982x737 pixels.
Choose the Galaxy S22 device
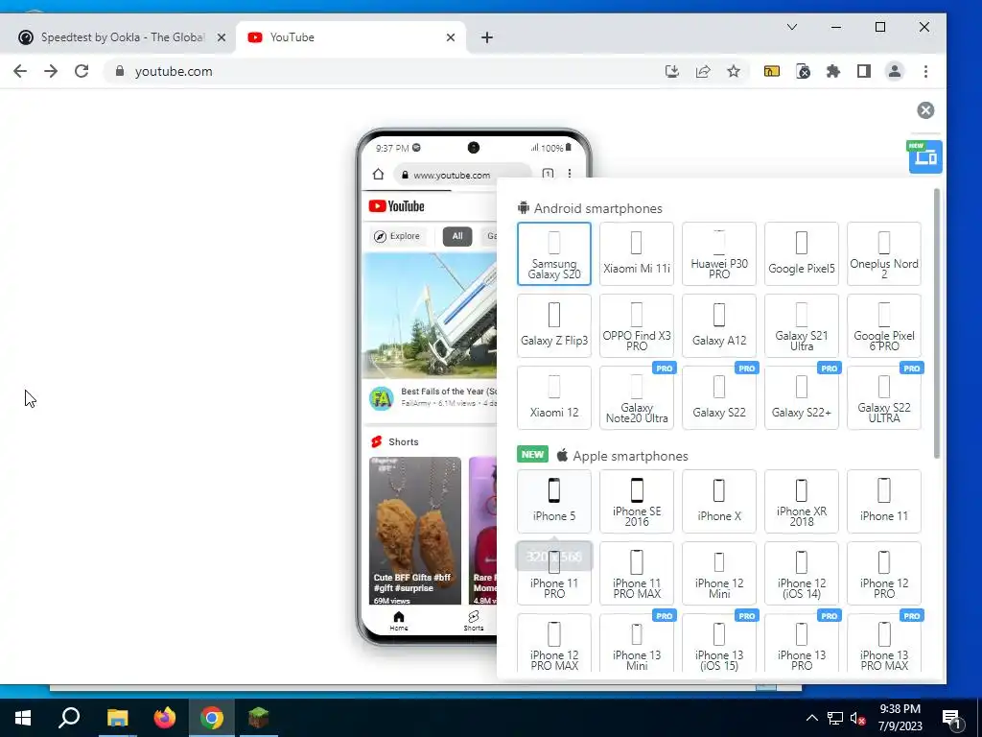click(x=719, y=398)
